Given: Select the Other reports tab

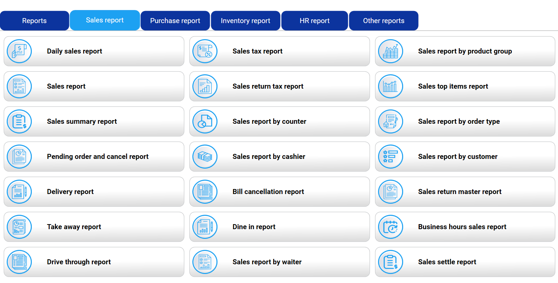Looking at the screenshot, I should point(383,21).
